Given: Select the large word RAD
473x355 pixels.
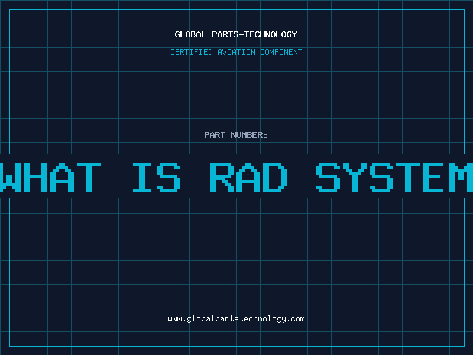Looking at the screenshot, I should point(248,177).
